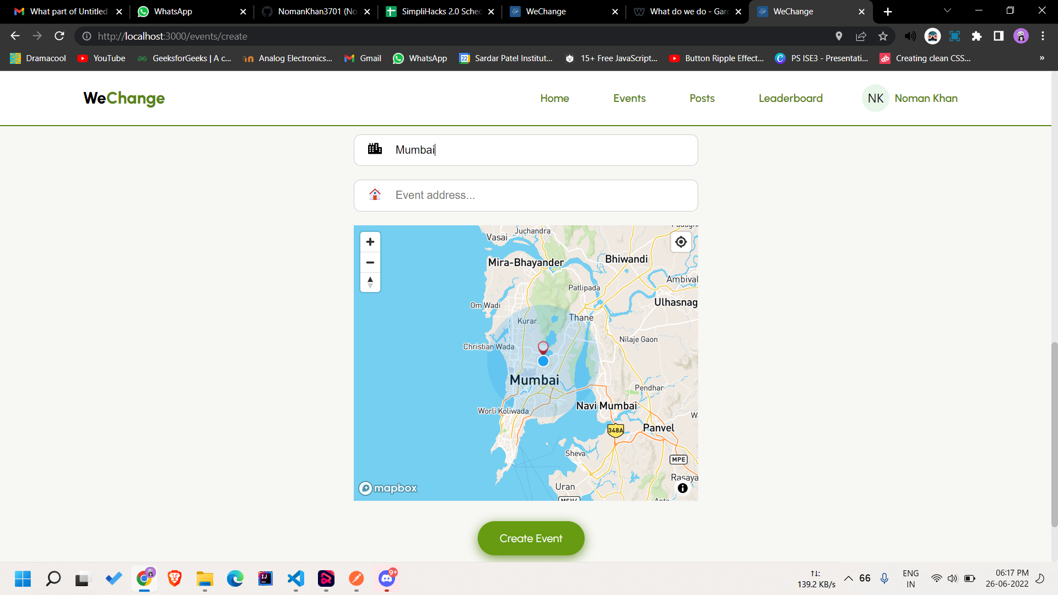Expand hidden bookmarks overflow chevron
This screenshot has width=1058, height=595.
click(x=1041, y=58)
